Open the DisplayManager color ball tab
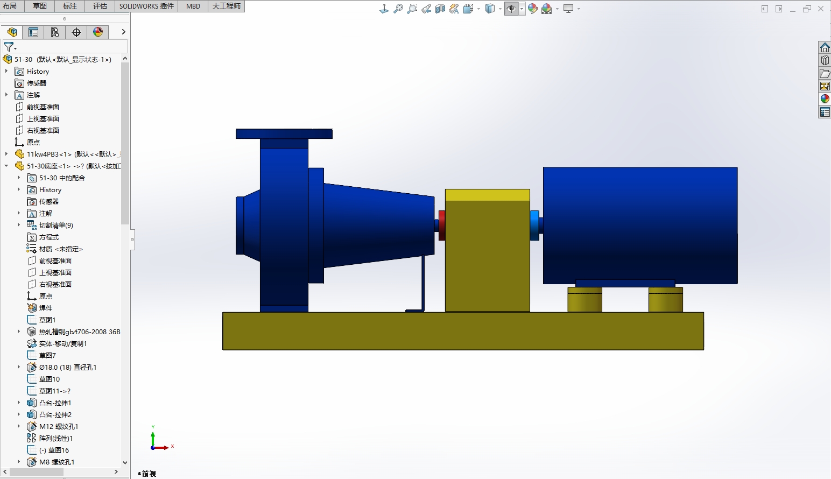 pos(98,32)
